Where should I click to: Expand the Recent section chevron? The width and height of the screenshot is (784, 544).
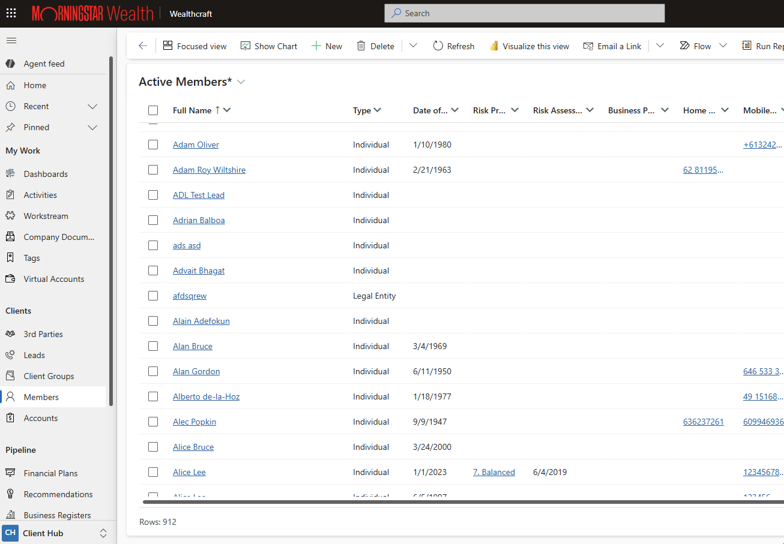tap(92, 107)
